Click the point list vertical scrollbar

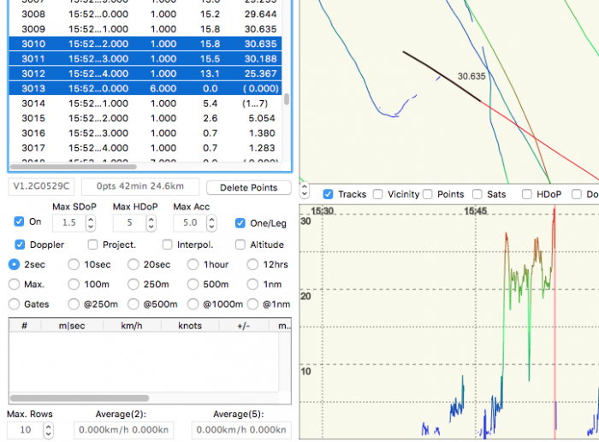[287, 99]
